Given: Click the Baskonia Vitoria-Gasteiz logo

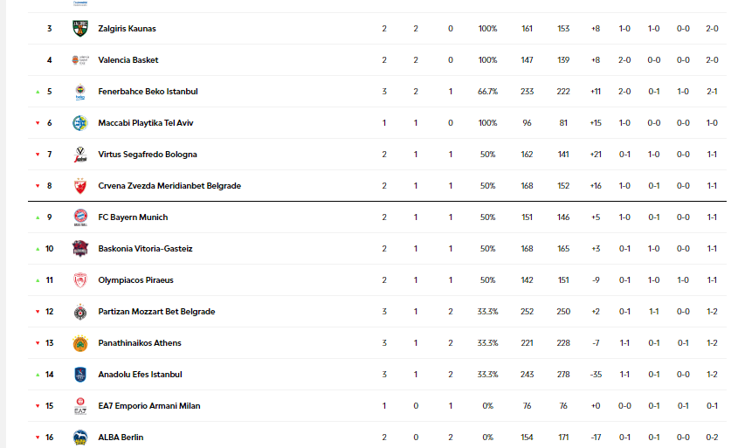Looking at the screenshot, I should click(79, 249).
